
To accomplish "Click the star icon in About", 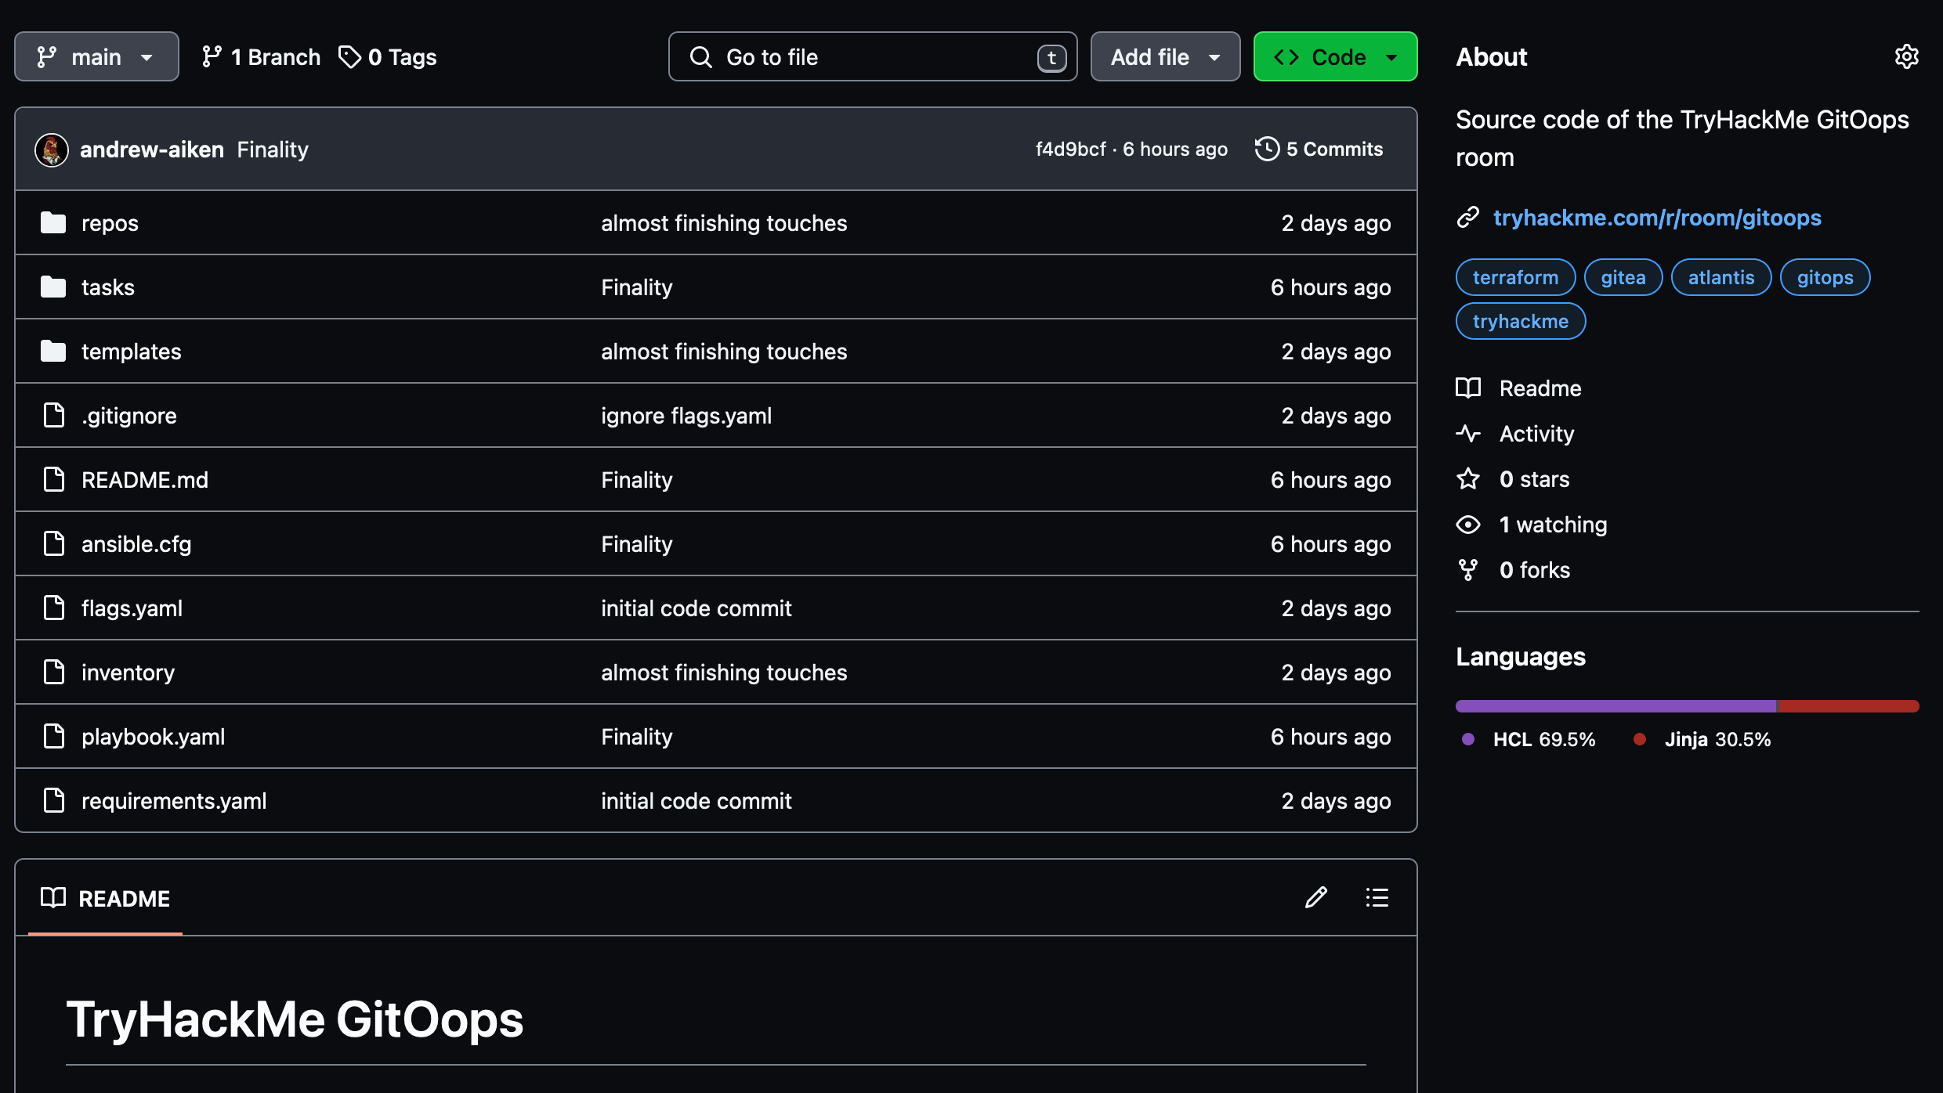I will click(1468, 479).
